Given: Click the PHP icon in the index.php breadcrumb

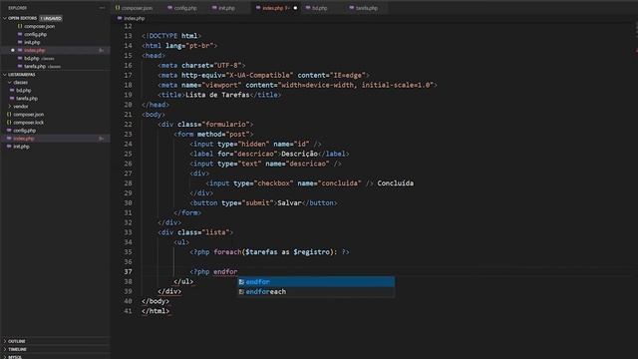Looking at the screenshot, I should tap(120, 18).
